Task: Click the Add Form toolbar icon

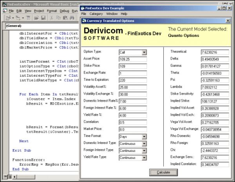Action: pos(18,18)
